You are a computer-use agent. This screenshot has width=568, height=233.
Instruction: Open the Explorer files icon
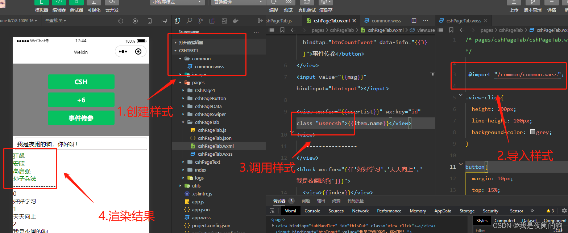[x=178, y=21]
